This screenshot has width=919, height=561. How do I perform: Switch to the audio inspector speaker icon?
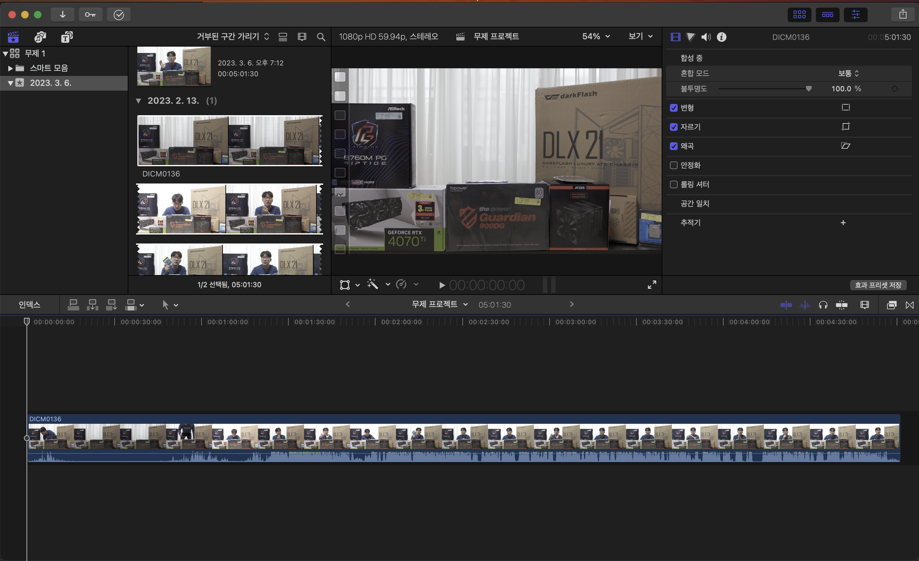(x=706, y=37)
